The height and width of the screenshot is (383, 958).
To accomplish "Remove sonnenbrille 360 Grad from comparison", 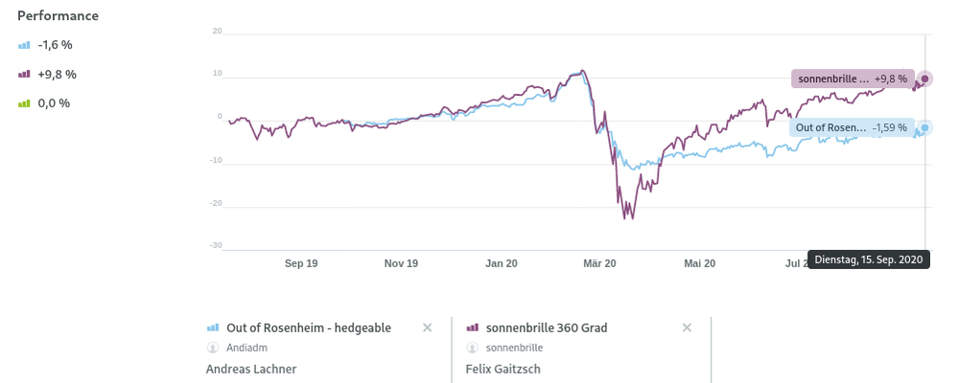I will (x=687, y=327).
